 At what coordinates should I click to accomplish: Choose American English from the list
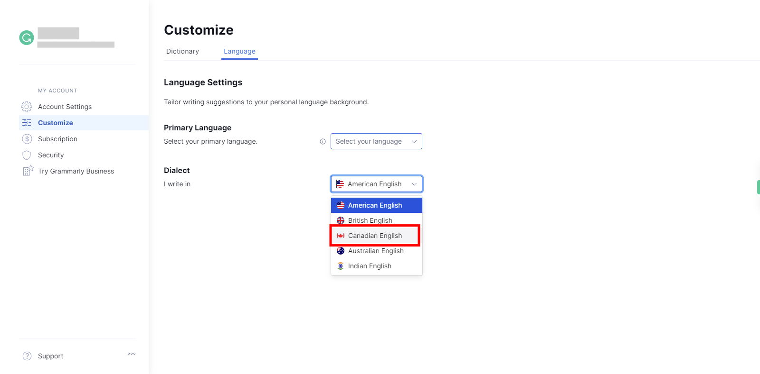(377, 205)
